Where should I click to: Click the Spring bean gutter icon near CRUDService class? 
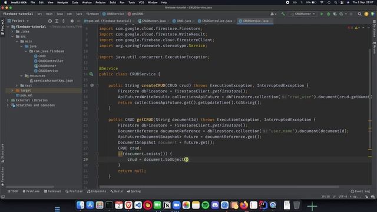(x=91, y=74)
